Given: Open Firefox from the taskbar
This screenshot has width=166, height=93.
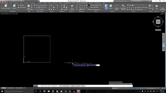Looking at the screenshot, I should tap(53, 91).
